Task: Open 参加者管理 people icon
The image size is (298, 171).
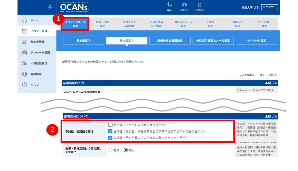Action: click(24, 42)
